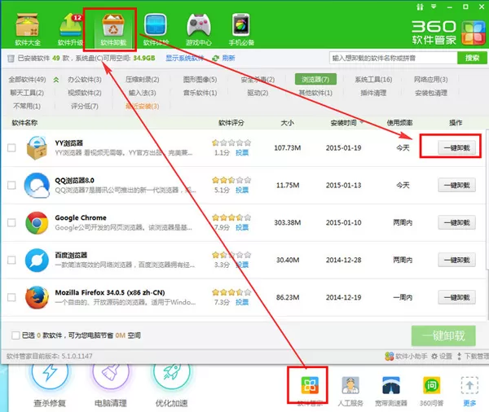This screenshot has width=489, height=412.
Task: Click the 搜索 search button
Action: coord(472,58)
